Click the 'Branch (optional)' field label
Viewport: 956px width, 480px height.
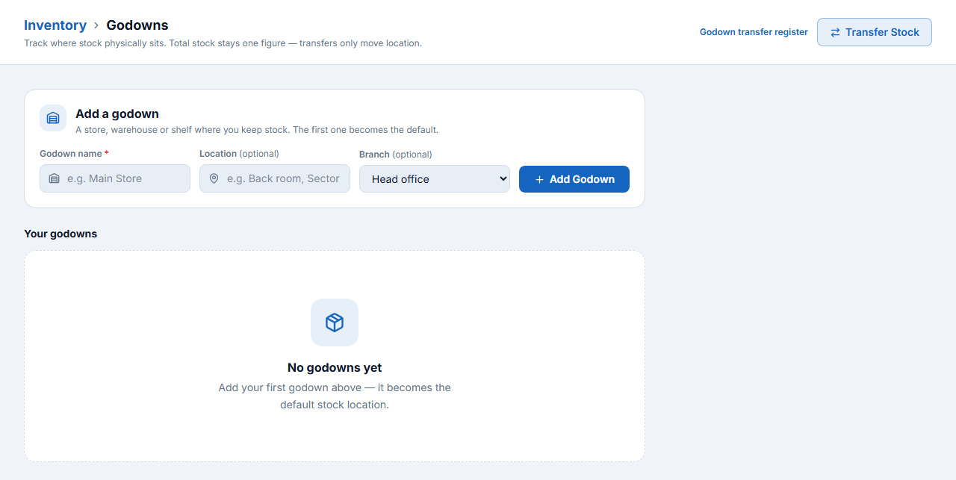(396, 155)
